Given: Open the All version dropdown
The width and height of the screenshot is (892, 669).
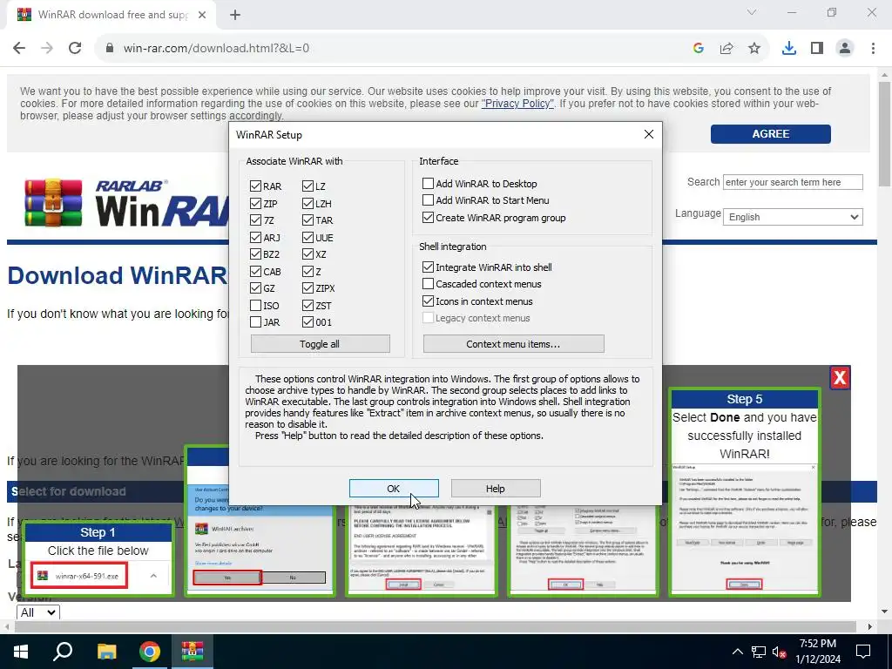Looking at the screenshot, I should pyautogui.click(x=38, y=612).
